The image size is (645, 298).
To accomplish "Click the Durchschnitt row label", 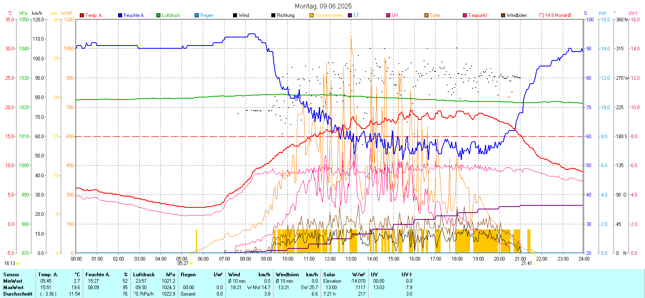I will [x=18, y=294].
